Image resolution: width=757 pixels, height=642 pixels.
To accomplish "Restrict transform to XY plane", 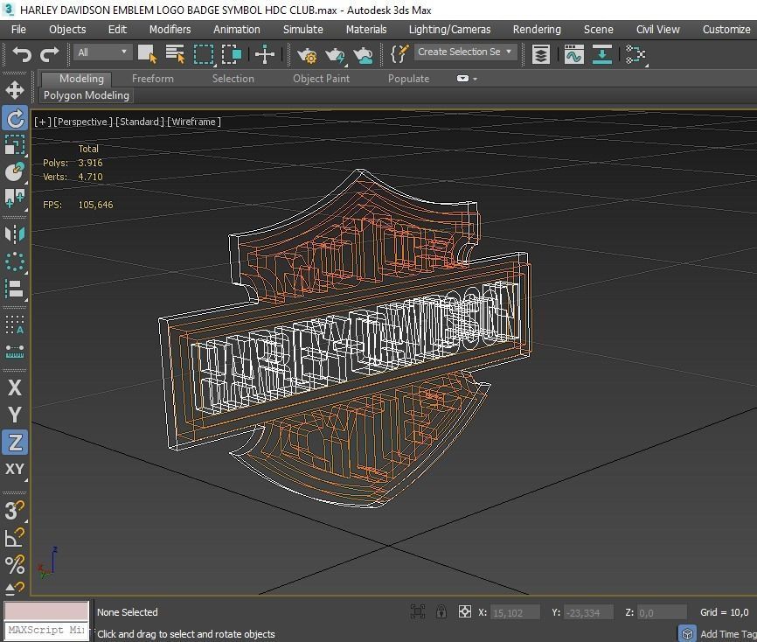I will click(15, 469).
